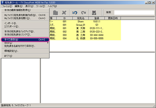
Task: Select the Group_01 row in list
Action: [x=81, y=25]
